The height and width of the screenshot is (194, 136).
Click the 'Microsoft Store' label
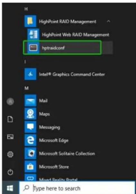coord(54,167)
